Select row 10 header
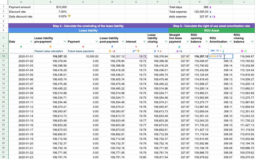Viewport: 255px width, 159px height. pos(4,56)
